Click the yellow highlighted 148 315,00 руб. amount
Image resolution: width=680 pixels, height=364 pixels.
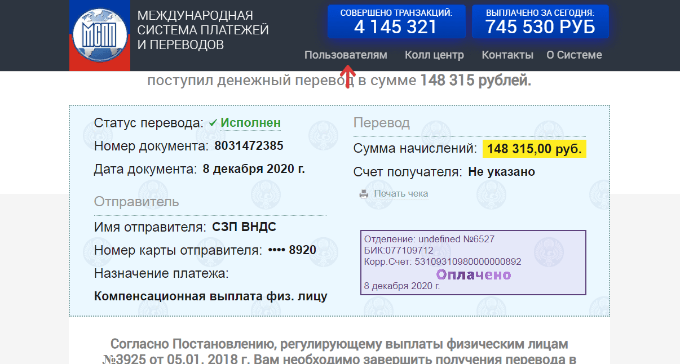pos(534,149)
